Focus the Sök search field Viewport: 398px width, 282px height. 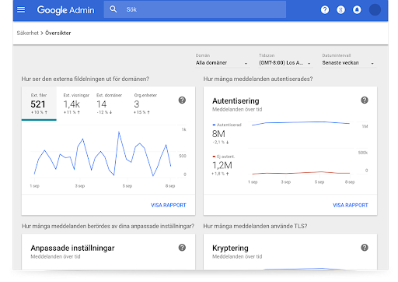(x=195, y=9)
